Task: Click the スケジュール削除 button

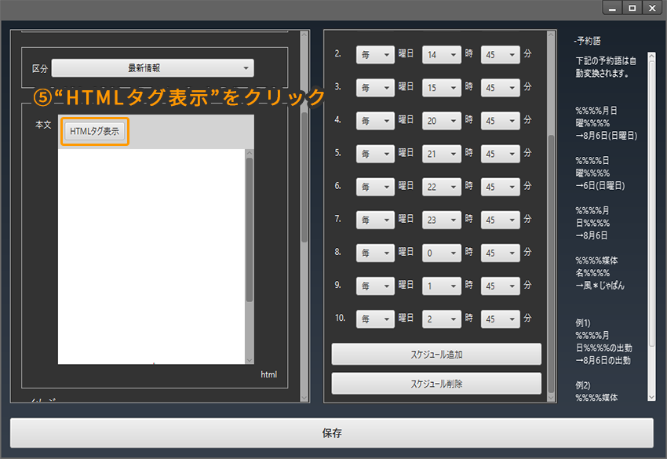Action: [x=436, y=384]
